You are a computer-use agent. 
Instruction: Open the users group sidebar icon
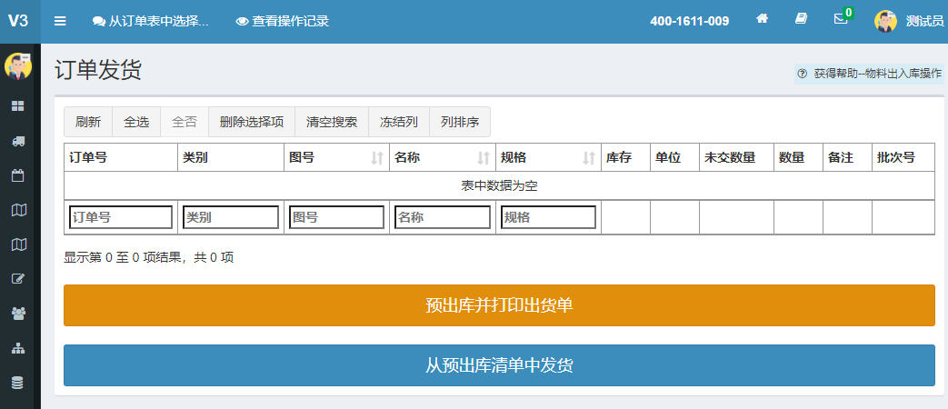(19, 313)
